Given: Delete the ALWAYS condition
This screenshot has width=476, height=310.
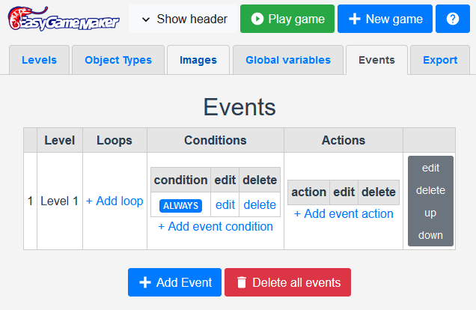Looking at the screenshot, I should click(260, 204).
